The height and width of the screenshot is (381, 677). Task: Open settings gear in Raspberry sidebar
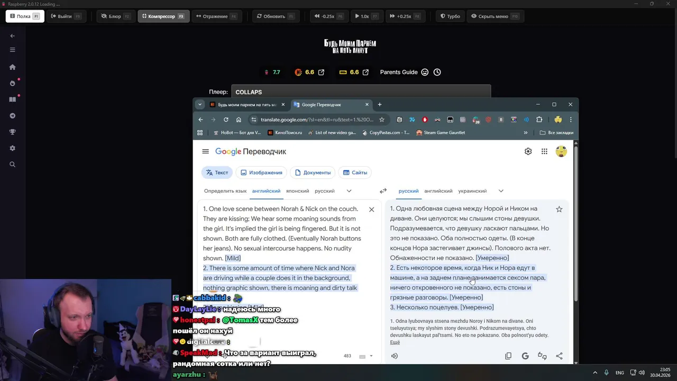[x=13, y=148]
